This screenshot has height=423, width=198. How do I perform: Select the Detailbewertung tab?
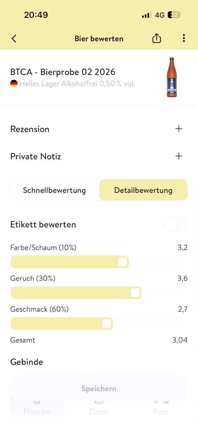pos(143,190)
